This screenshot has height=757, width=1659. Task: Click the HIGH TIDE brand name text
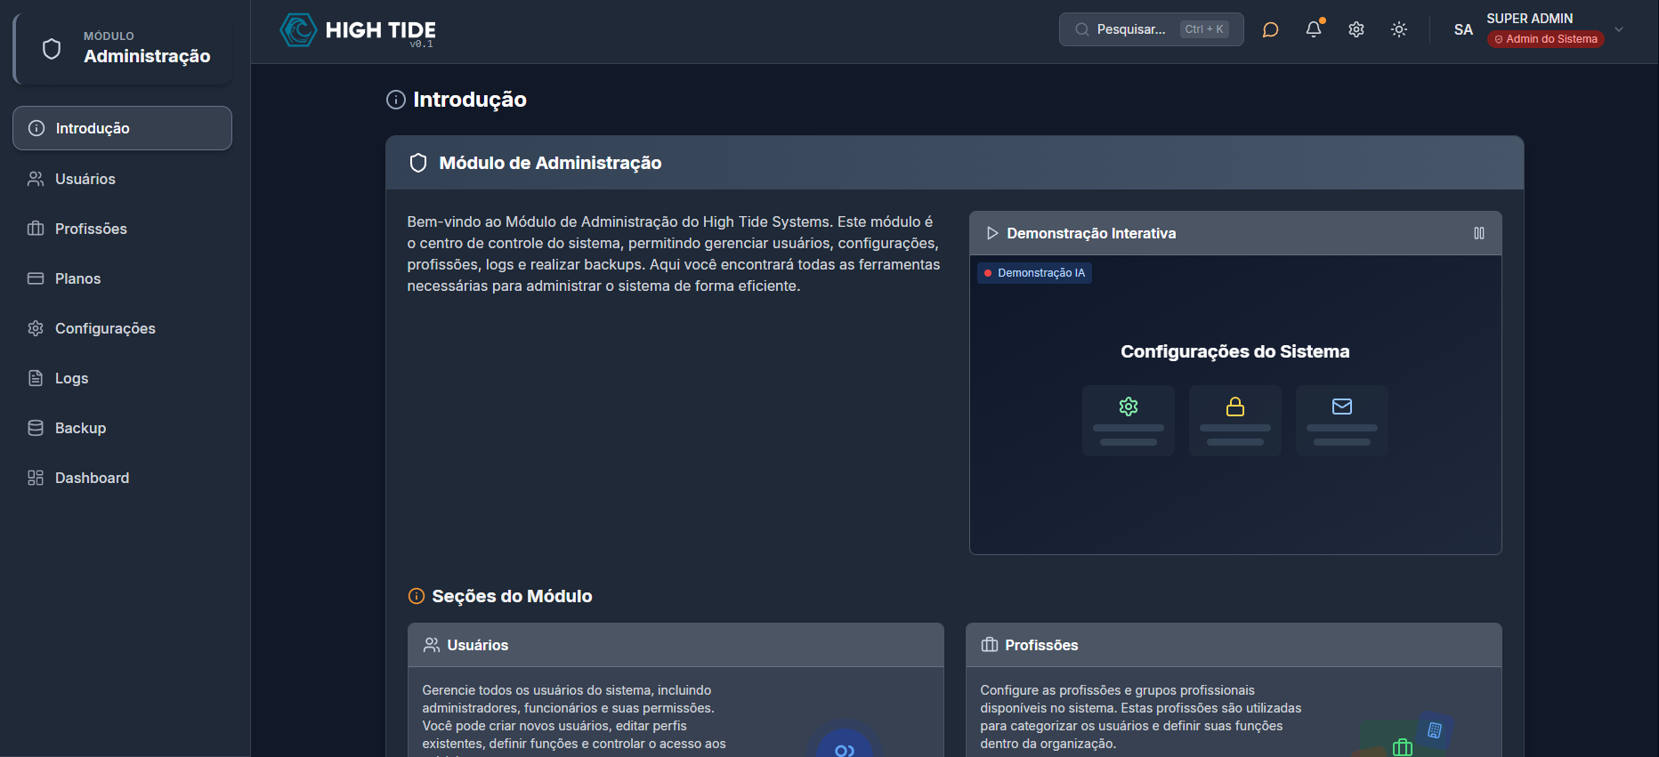[x=381, y=30]
